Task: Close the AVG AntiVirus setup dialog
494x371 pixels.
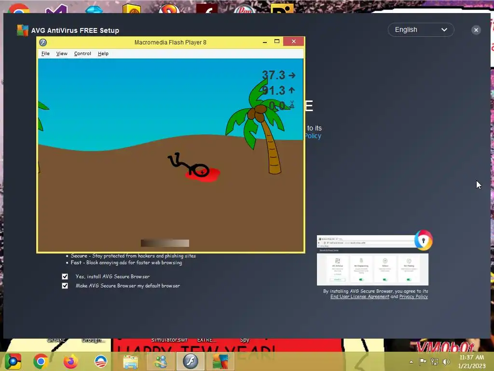Action: [476, 30]
